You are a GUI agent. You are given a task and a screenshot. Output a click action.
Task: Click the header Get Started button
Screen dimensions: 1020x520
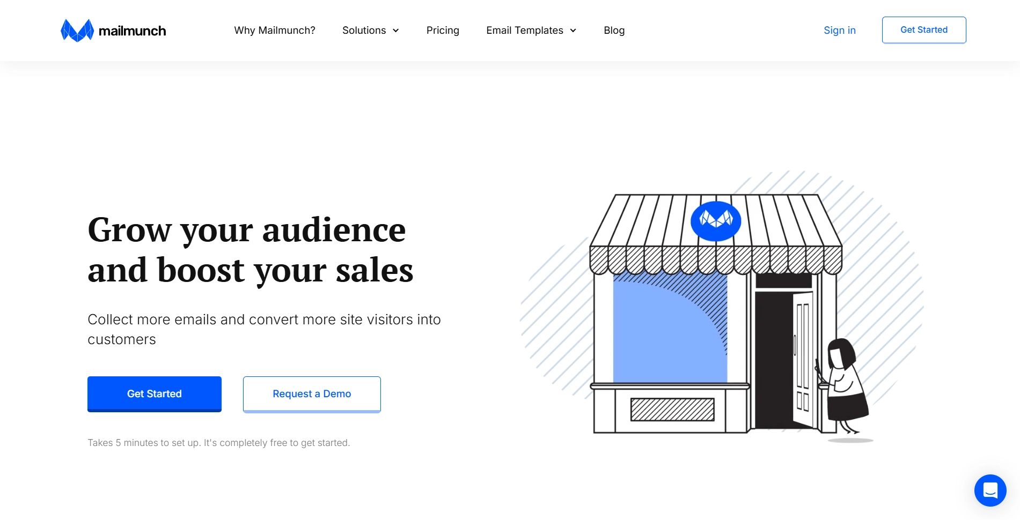tap(924, 30)
